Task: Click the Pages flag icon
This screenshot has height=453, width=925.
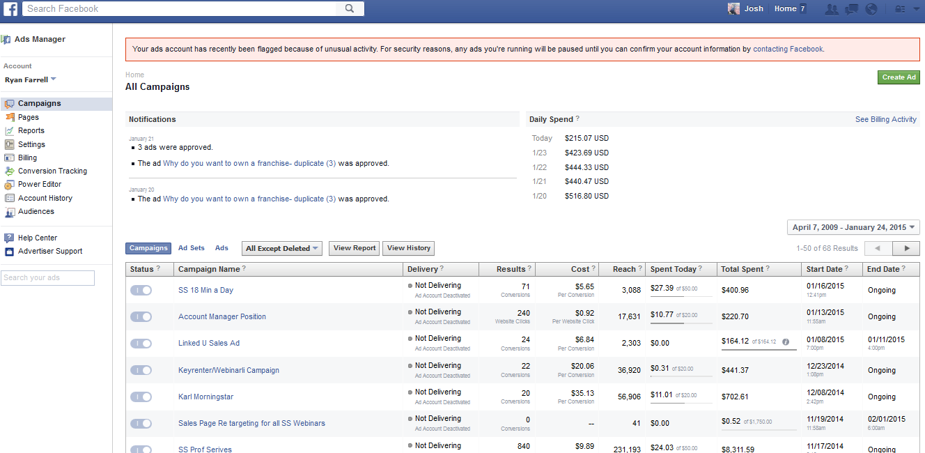Action: pos(10,117)
